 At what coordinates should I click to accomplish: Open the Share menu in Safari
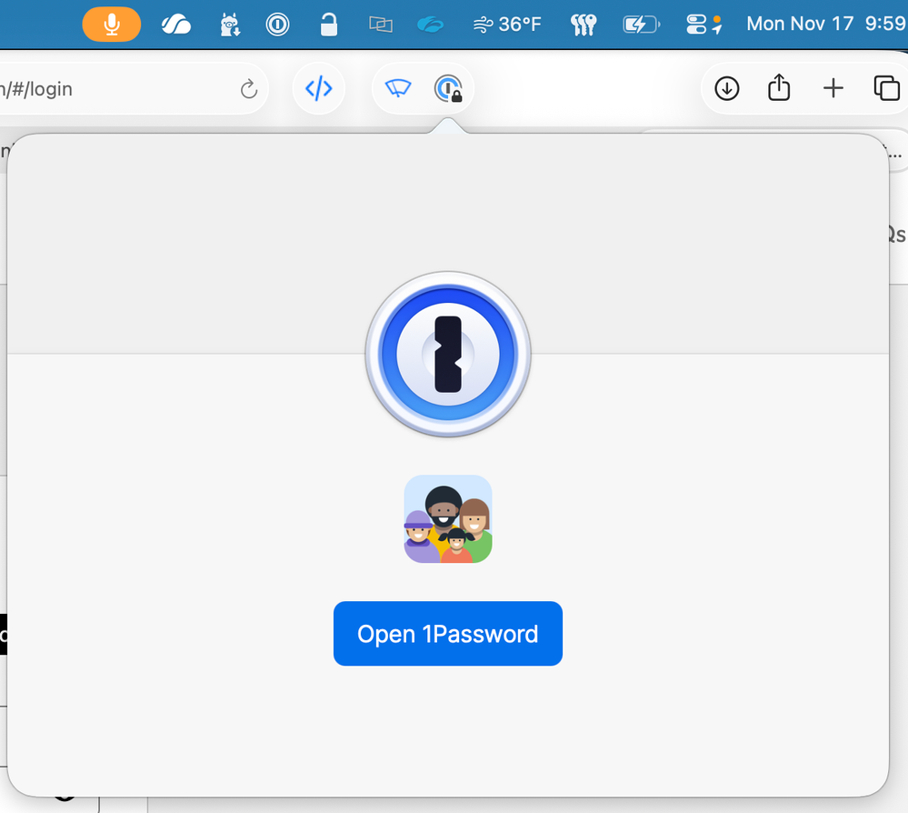[x=779, y=88]
